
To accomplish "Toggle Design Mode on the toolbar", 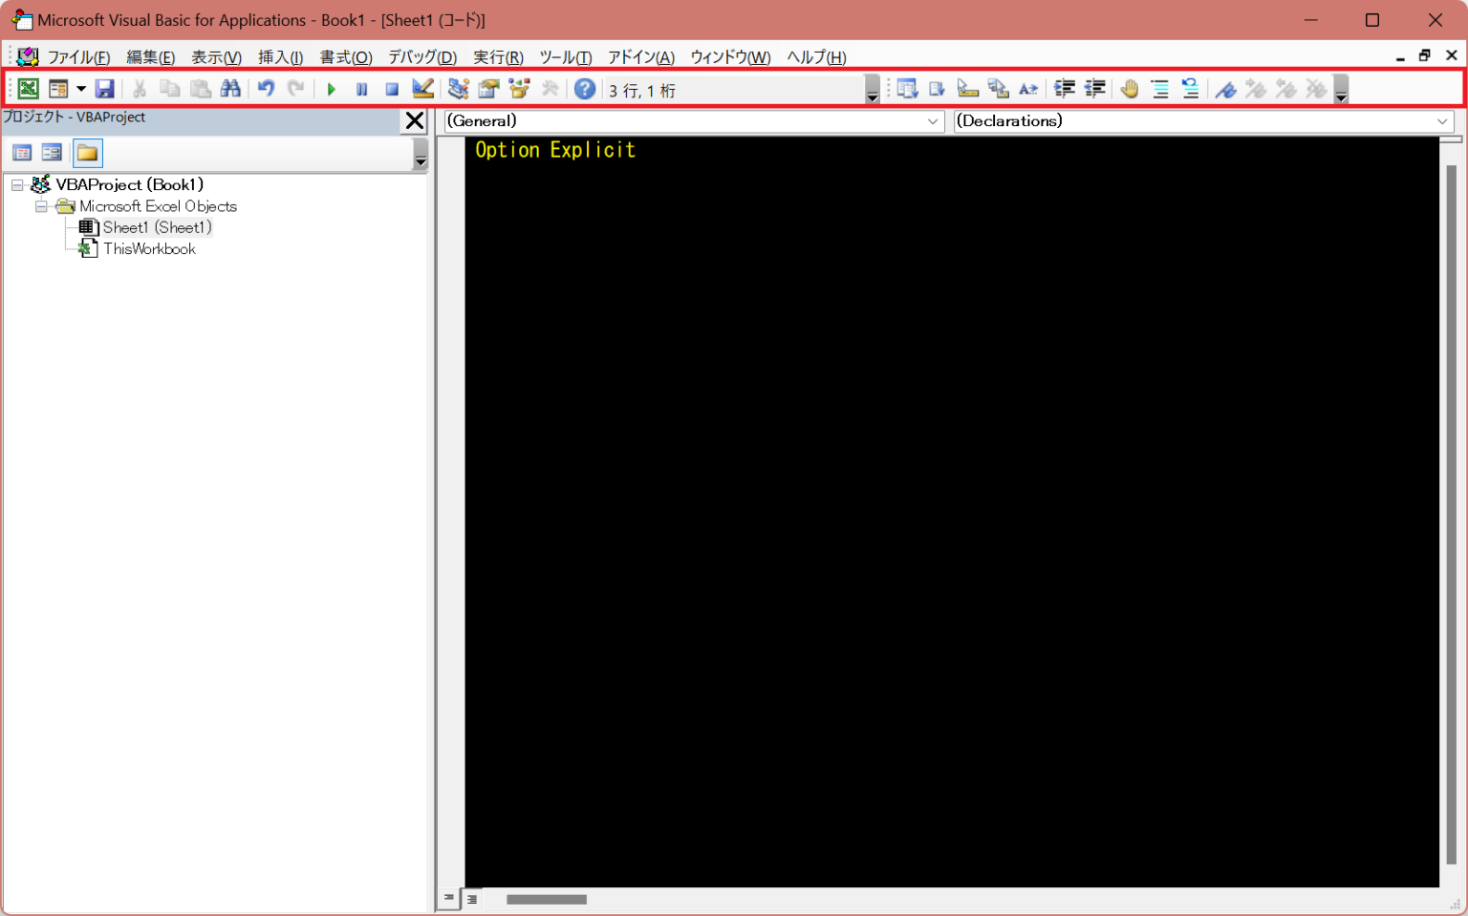I will pos(422,88).
